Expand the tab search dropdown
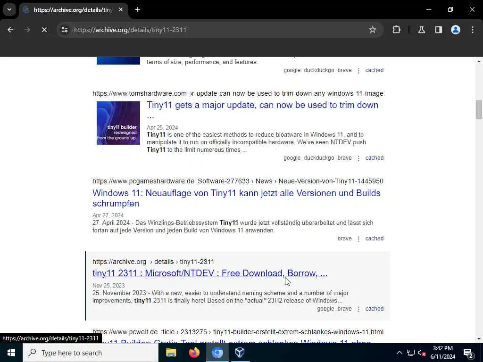 tap(9, 9)
